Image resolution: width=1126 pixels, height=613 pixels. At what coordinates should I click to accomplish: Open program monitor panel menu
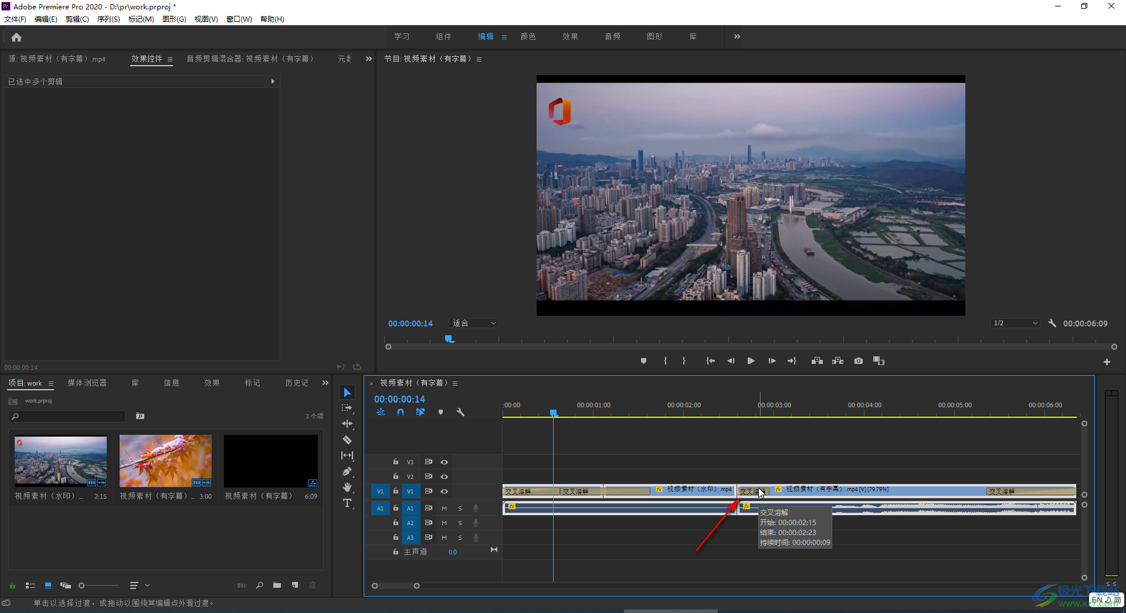pyautogui.click(x=479, y=59)
